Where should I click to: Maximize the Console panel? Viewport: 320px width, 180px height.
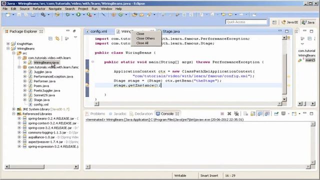311,113
